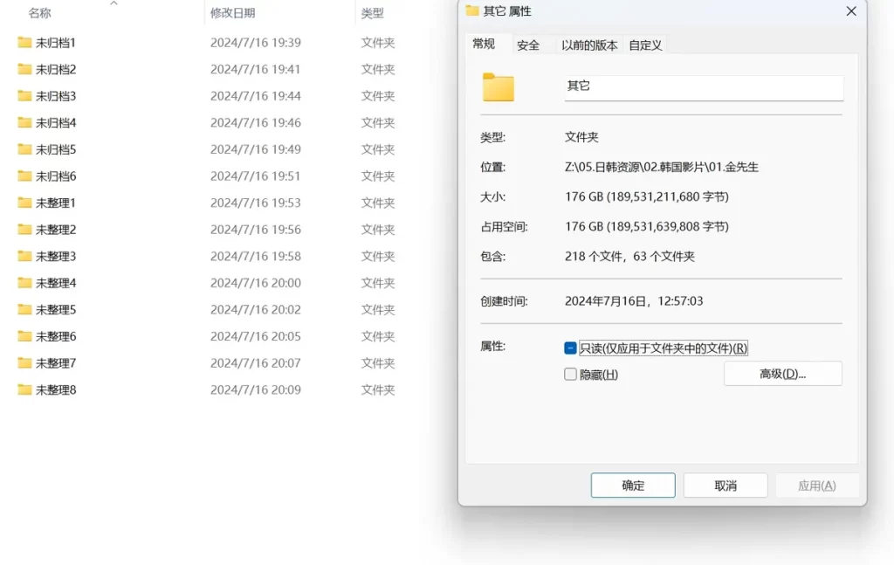The height and width of the screenshot is (565, 894).
Task: Select folder name 未归档4
Action: [55, 122]
